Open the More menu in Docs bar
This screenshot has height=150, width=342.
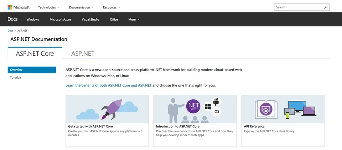134,20
